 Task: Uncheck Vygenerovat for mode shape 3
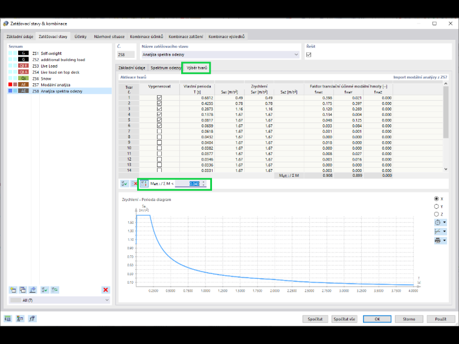pyautogui.click(x=159, y=109)
